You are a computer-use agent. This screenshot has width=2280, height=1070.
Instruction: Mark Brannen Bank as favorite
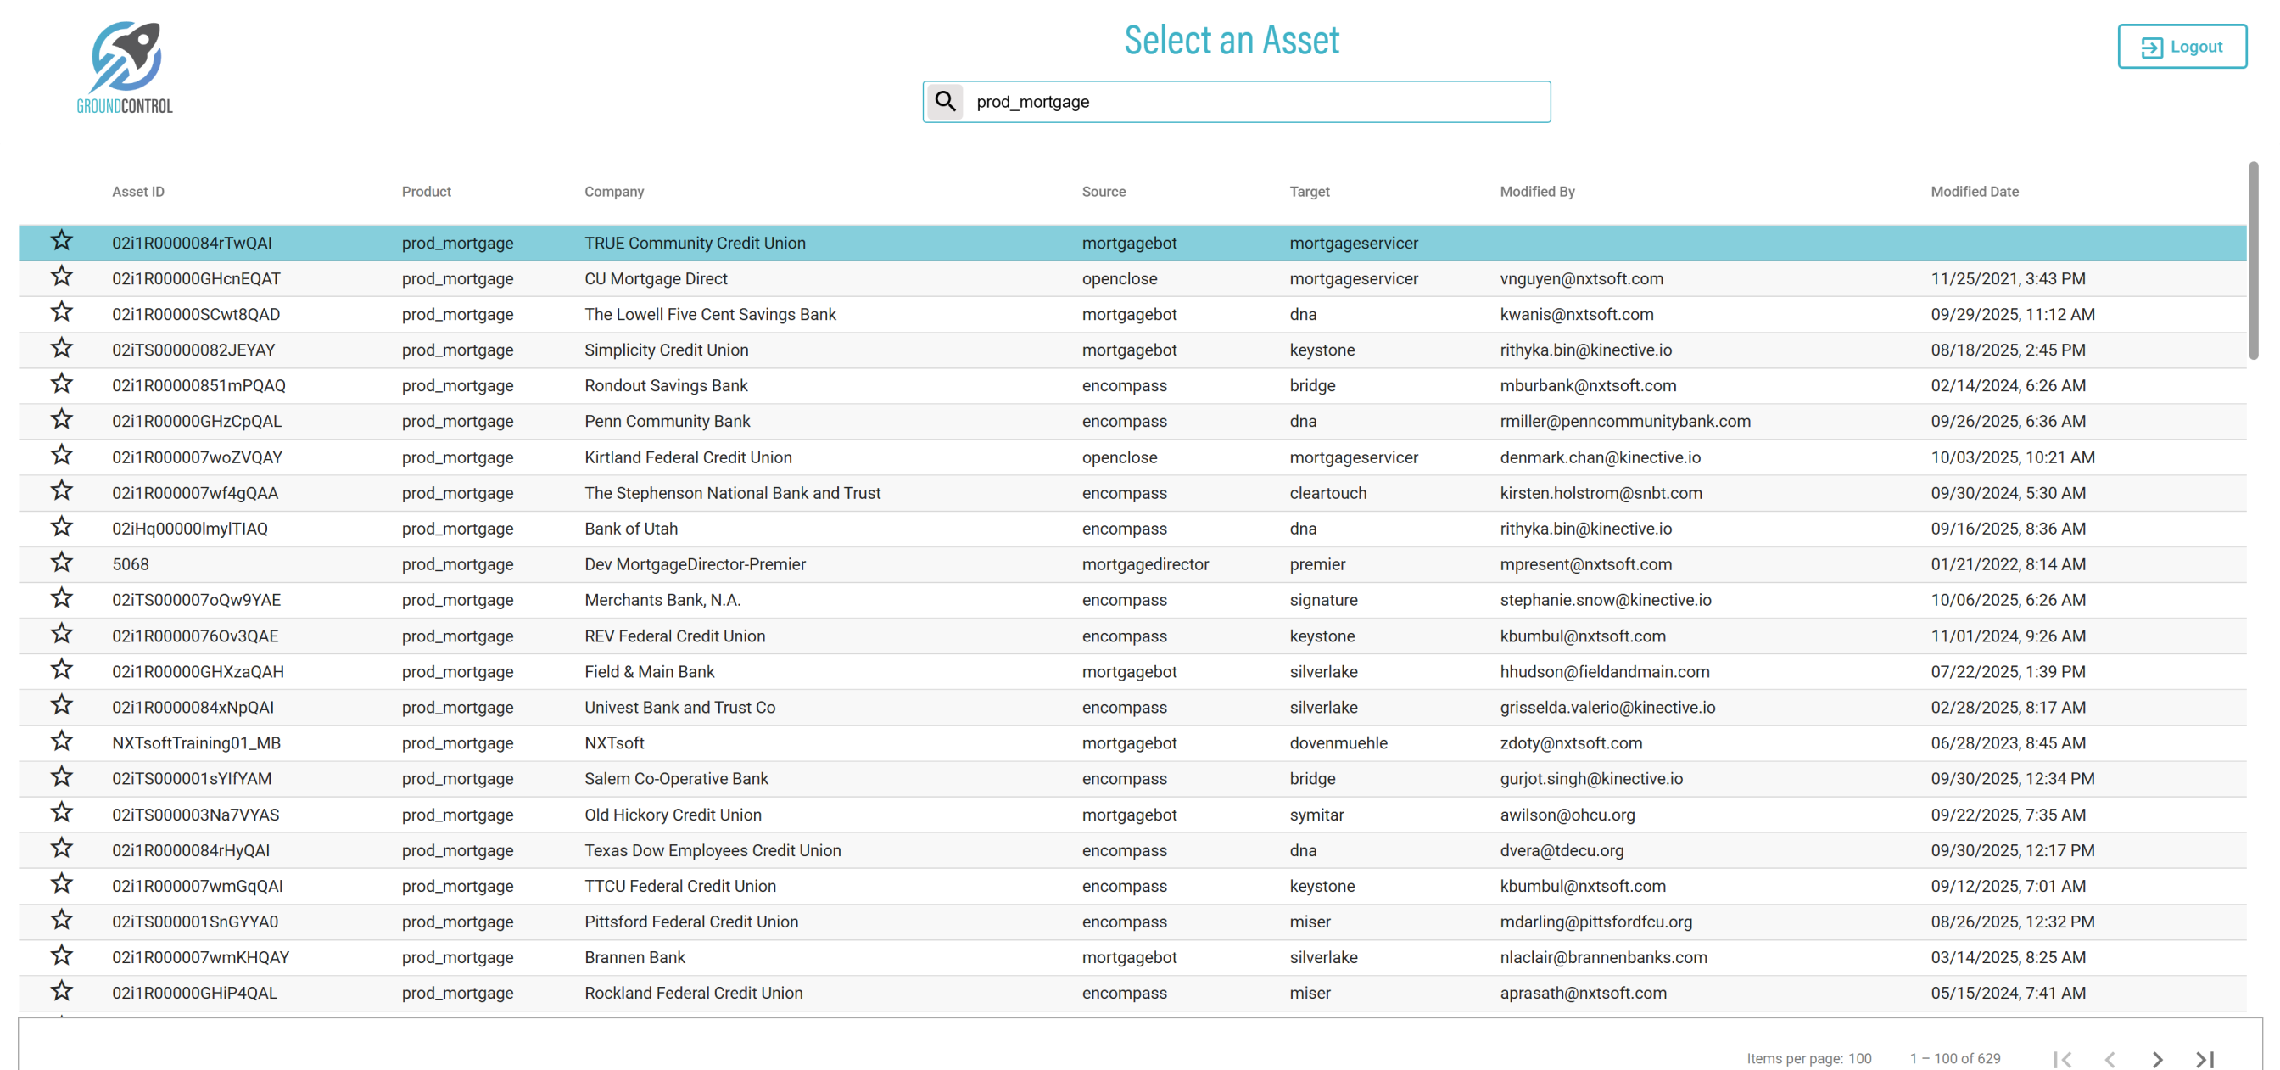(61, 955)
